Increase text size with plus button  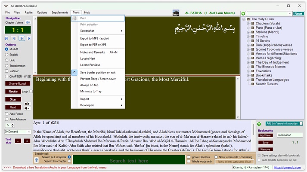27,141
